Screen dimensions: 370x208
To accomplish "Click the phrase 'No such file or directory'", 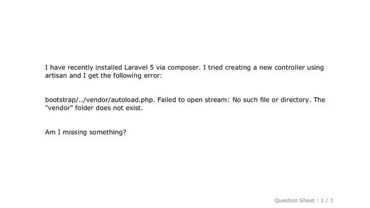I will pyautogui.click(x=271, y=100).
